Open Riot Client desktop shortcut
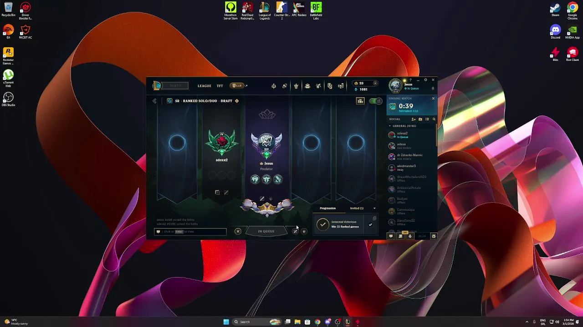This screenshot has width=583, height=327. pos(573,54)
